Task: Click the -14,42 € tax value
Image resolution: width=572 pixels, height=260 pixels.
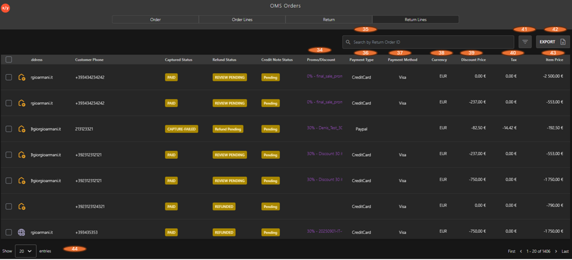Action: (x=509, y=128)
